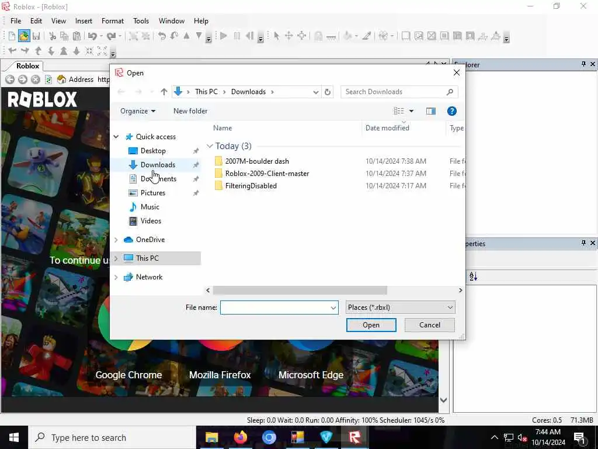The image size is (598, 449).
Task: Open the Edit menu
Action: [x=36, y=21]
